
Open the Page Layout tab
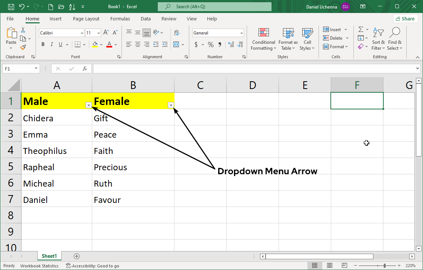[x=86, y=19]
